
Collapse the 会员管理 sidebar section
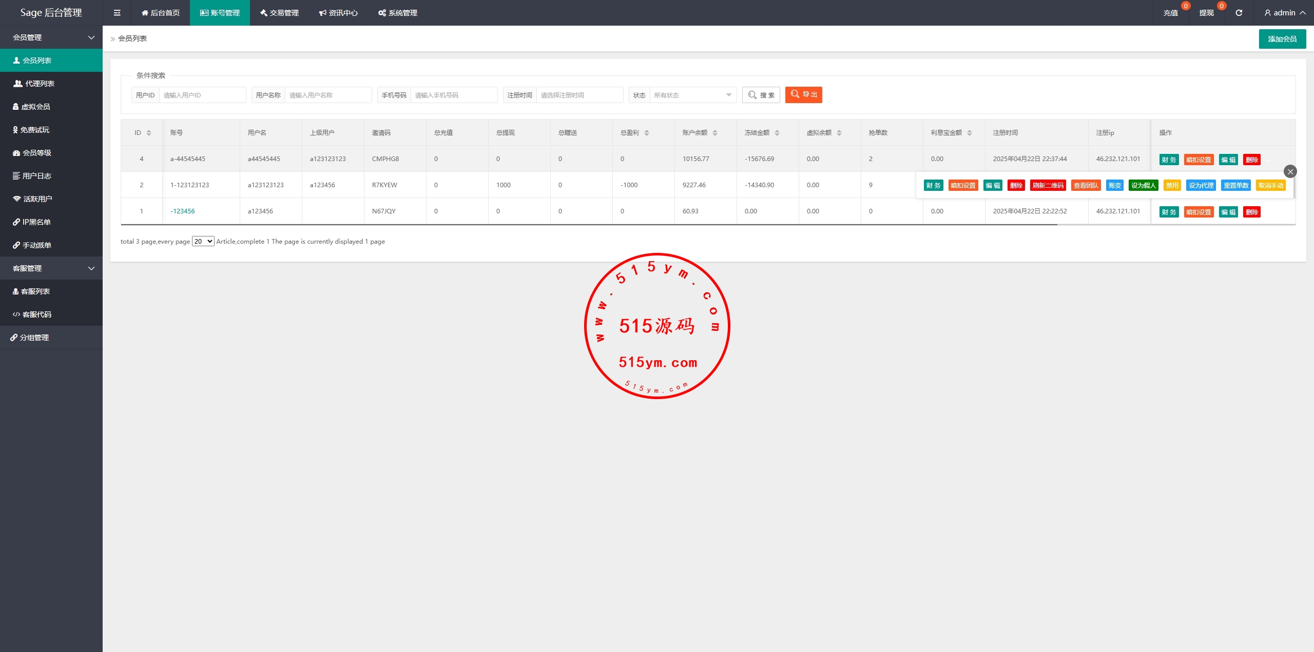click(51, 37)
